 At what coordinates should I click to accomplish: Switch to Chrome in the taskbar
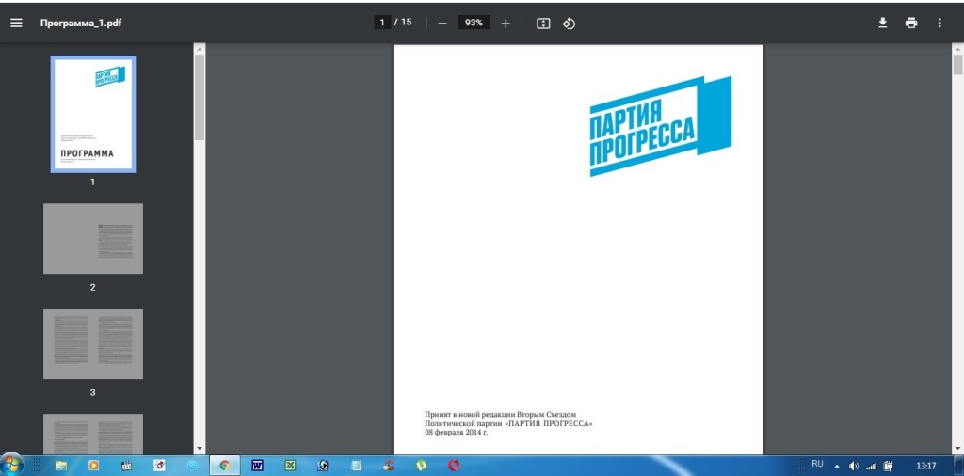point(224,465)
